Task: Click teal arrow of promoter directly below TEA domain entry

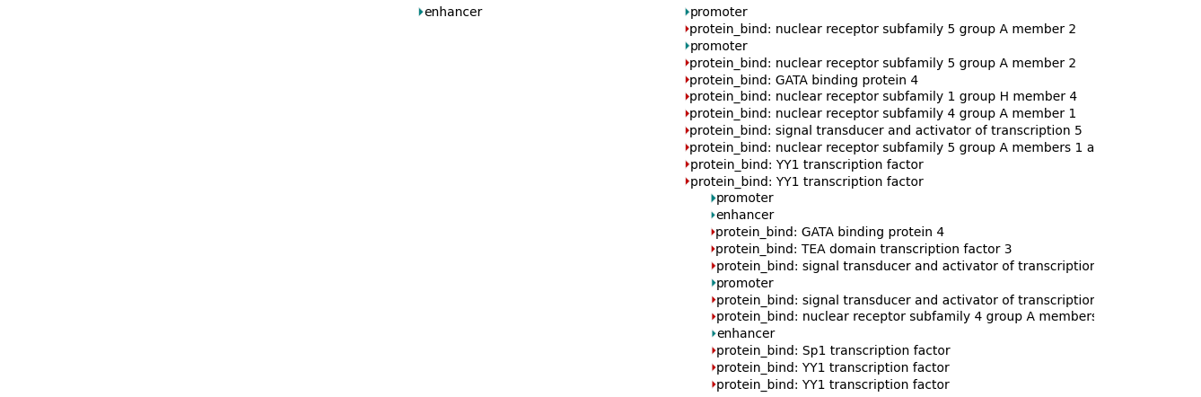Action: [714, 284]
